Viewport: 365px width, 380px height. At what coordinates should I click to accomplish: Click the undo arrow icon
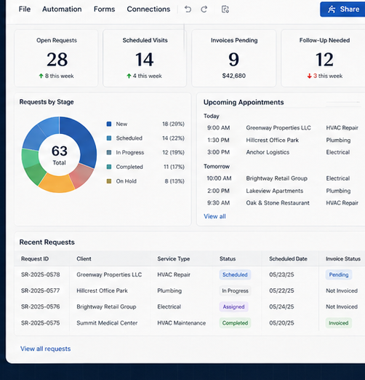pos(188,9)
